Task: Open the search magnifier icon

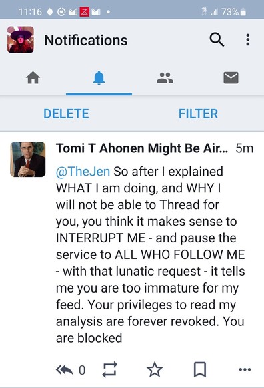Action: pos(217,40)
